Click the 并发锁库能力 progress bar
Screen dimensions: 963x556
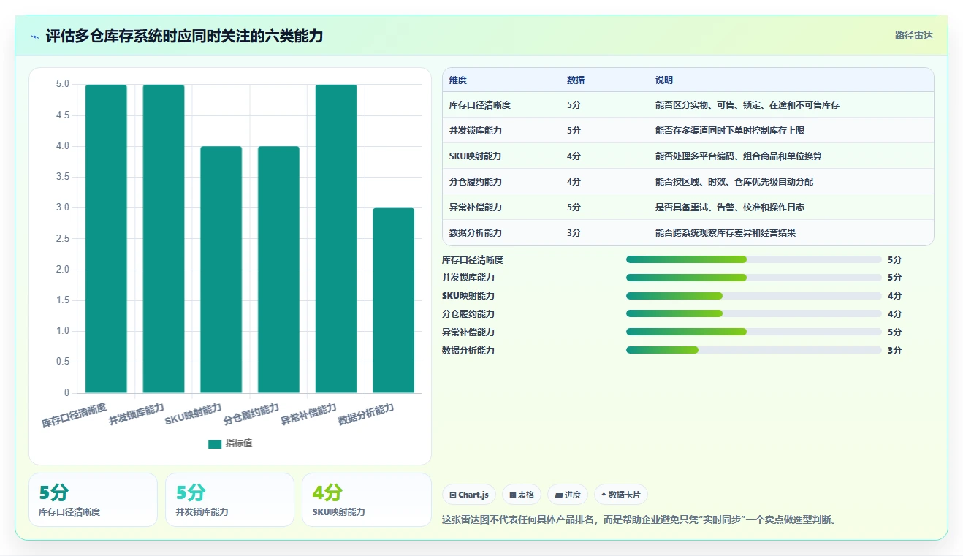point(754,278)
